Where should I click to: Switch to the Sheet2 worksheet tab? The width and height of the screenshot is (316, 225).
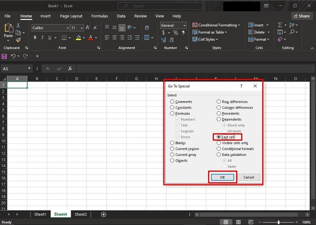click(80, 214)
